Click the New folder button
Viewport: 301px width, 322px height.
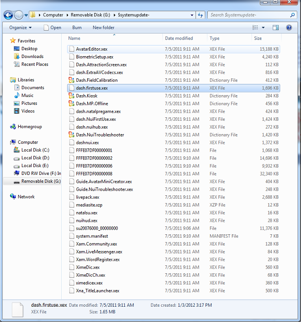tap(103, 28)
